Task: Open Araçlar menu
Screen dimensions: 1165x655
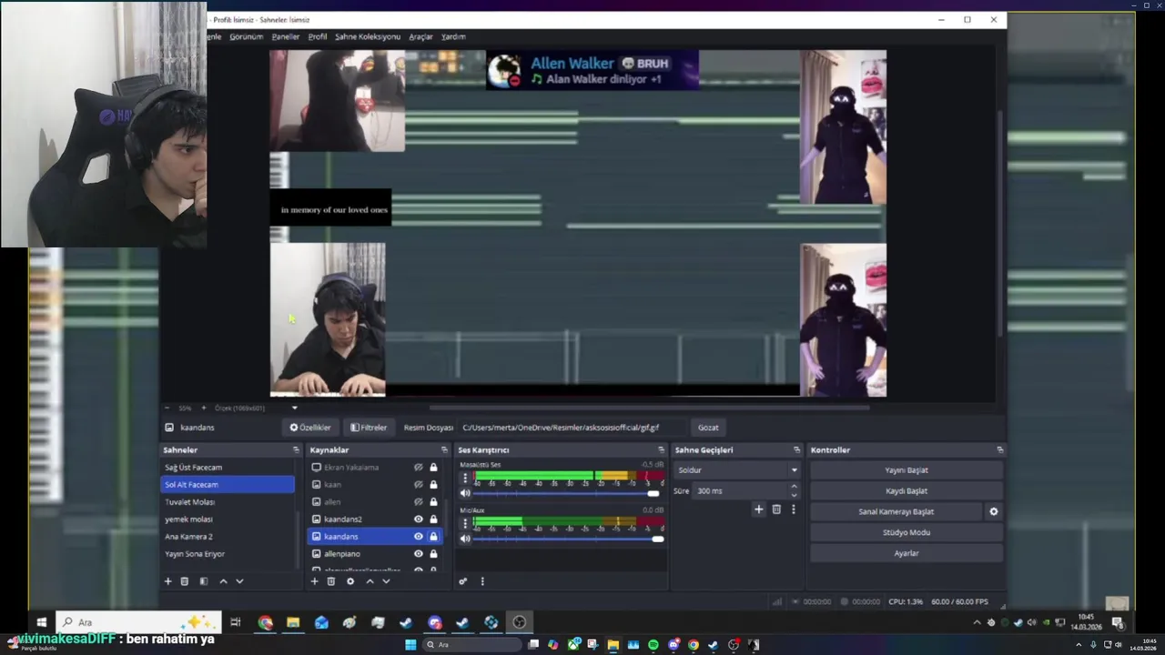Action: (420, 36)
